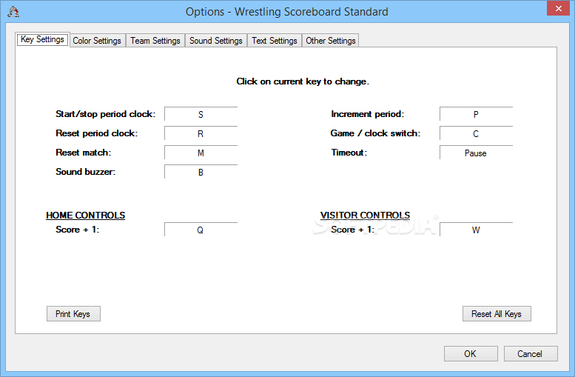Image resolution: width=575 pixels, height=377 pixels.
Task: Switch to Other Settings tab
Action: coord(330,41)
